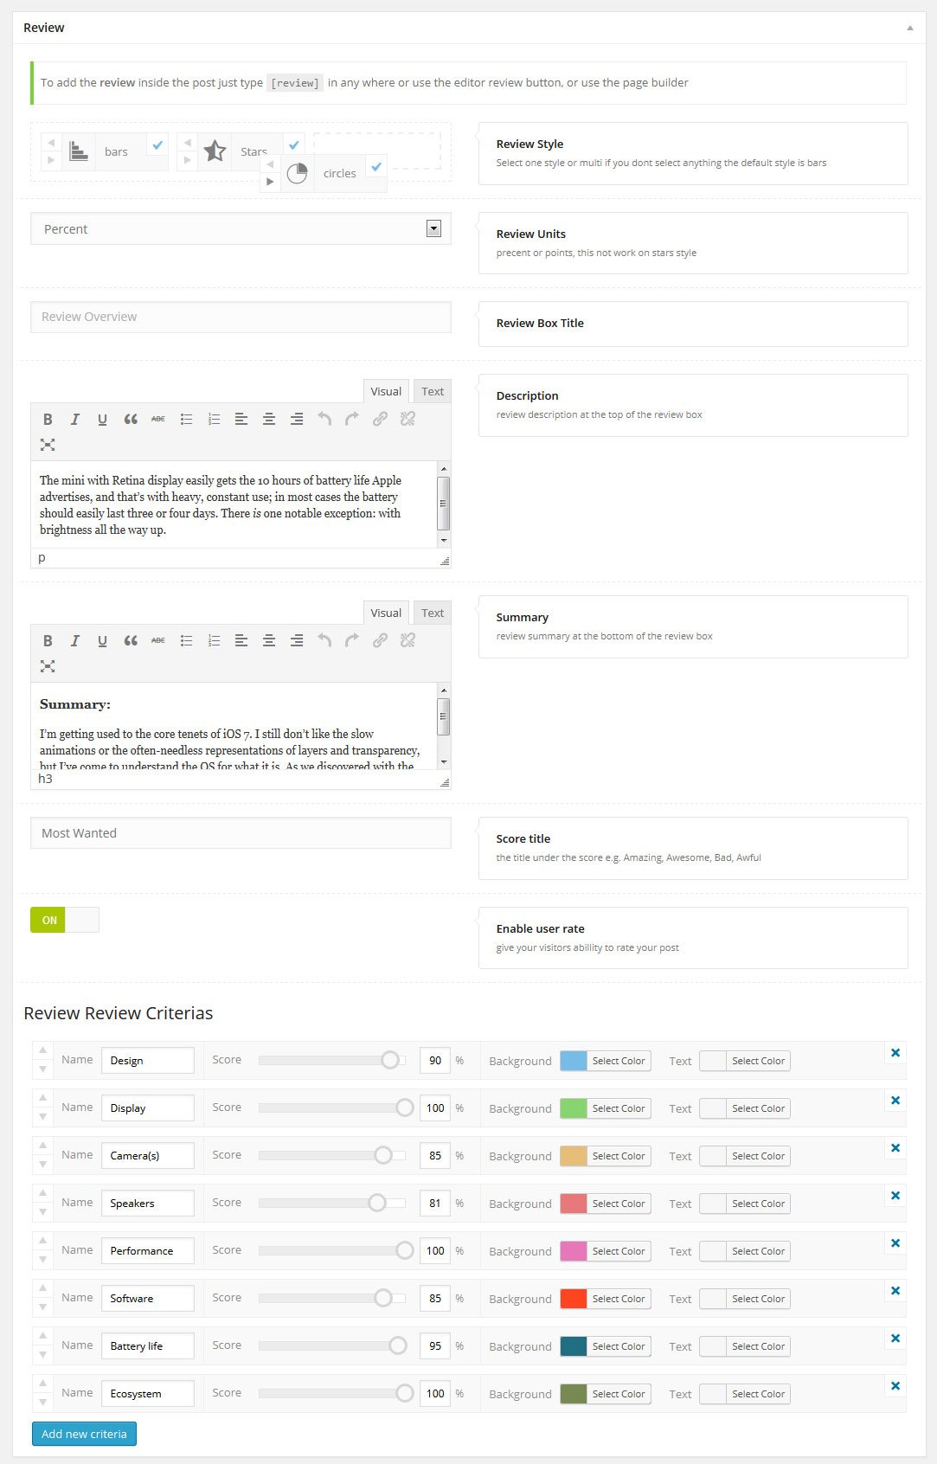Click Undo icon in the Summary editor

pos(324,641)
